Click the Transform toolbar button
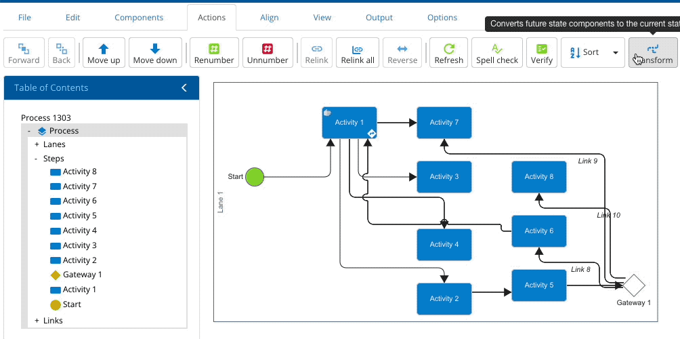Image resolution: width=680 pixels, height=339 pixels. [653, 53]
